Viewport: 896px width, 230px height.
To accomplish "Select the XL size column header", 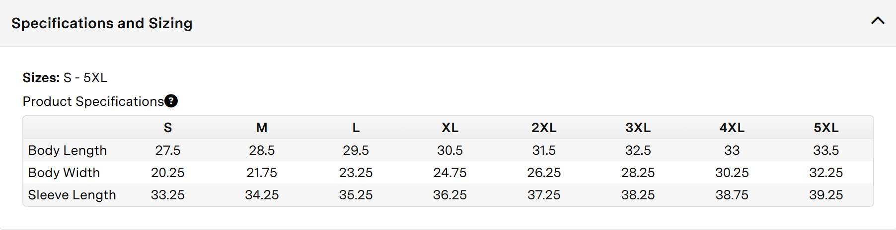I will (450, 128).
